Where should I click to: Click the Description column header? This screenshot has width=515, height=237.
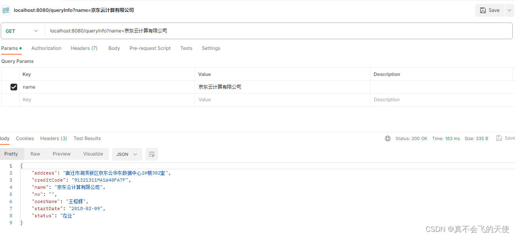pos(387,74)
